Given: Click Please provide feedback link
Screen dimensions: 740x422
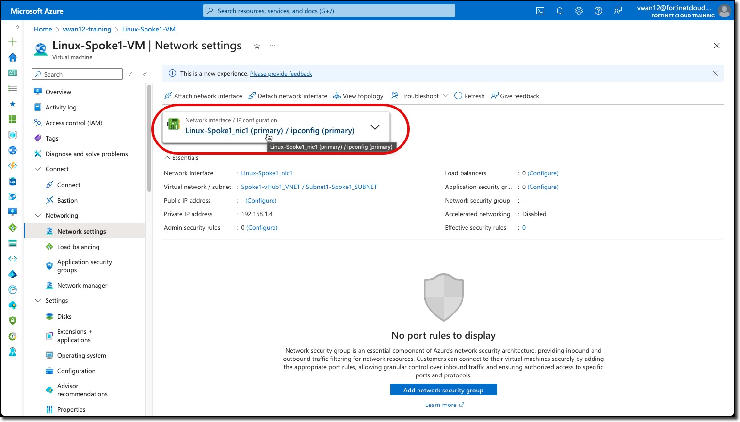Looking at the screenshot, I should (x=281, y=74).
